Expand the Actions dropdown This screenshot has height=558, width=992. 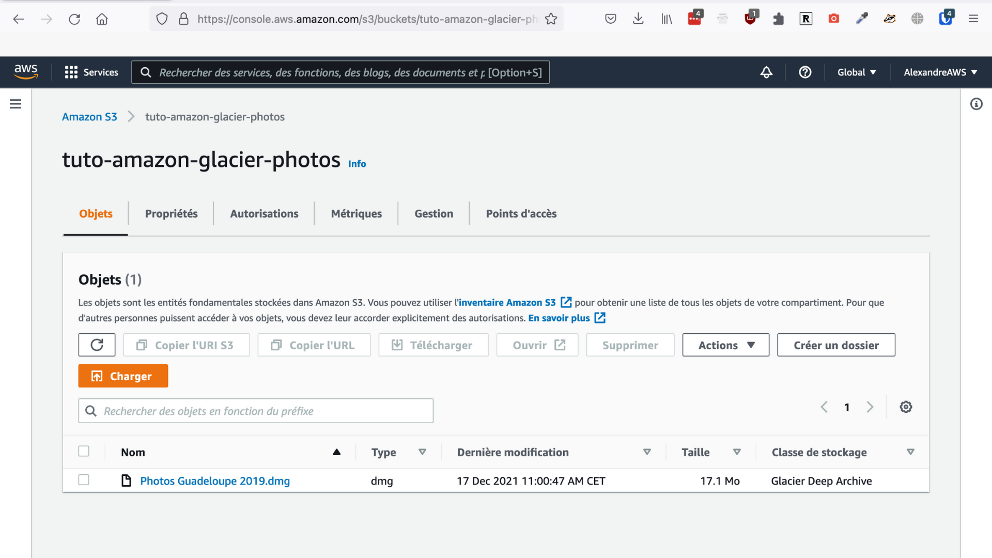click(725, 345)
